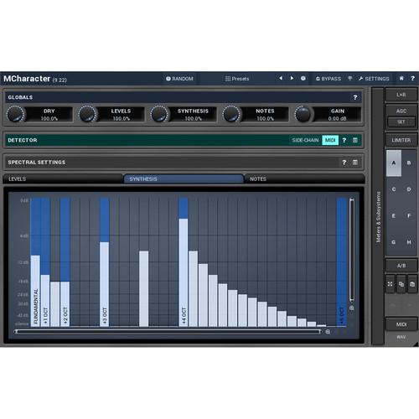Switch to the LEVELS tab
This screenshot has width=419, height=419.
(x=63, y=178)
